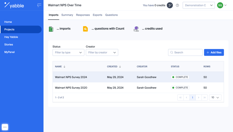Screen dimensions: 233x132
Task: Click the 1 - 2 of 2 count
Action: point(59,98)
